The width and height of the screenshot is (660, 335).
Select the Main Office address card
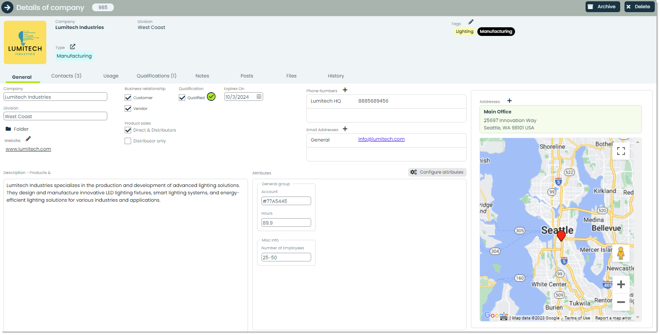(560, 119)
